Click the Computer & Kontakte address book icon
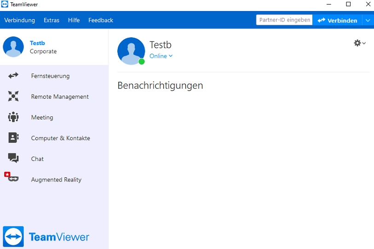This screenshot has height=249, width=374. [13, 138]
